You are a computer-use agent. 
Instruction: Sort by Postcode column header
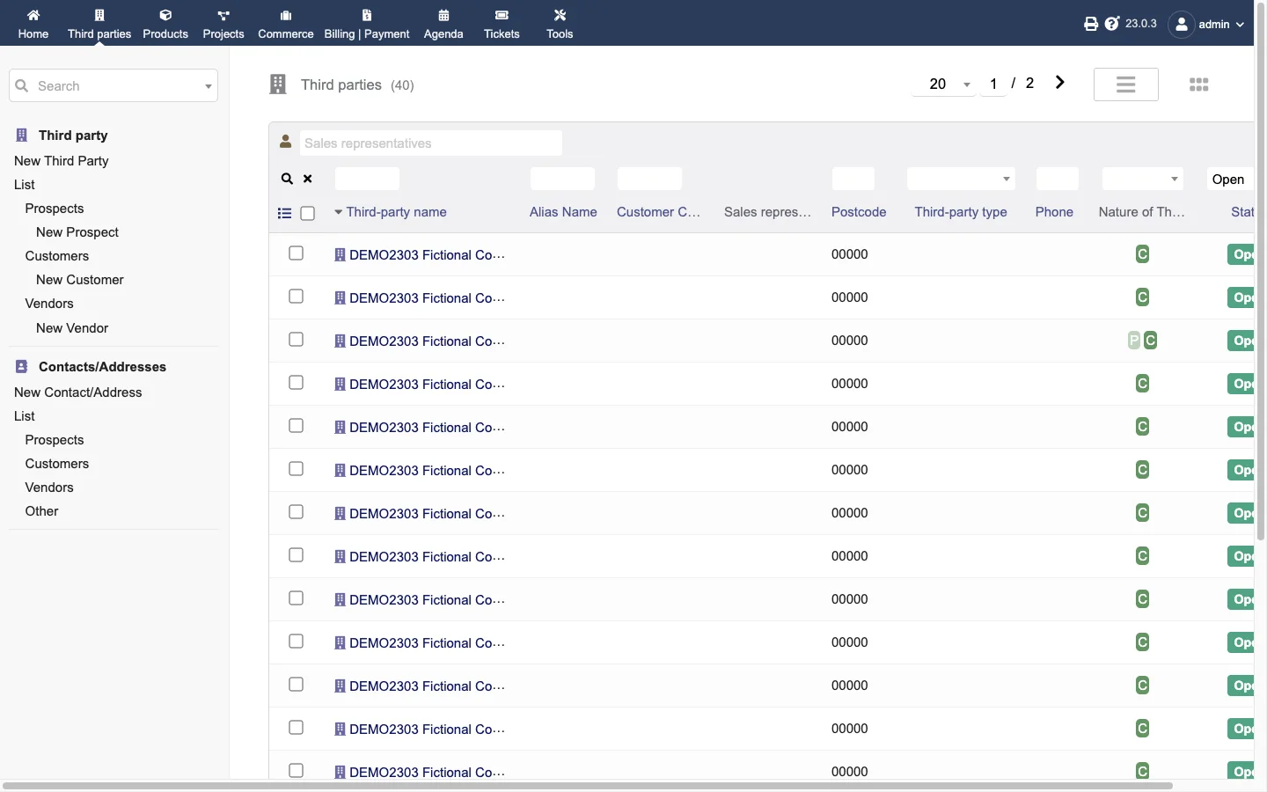click(859, 212)
